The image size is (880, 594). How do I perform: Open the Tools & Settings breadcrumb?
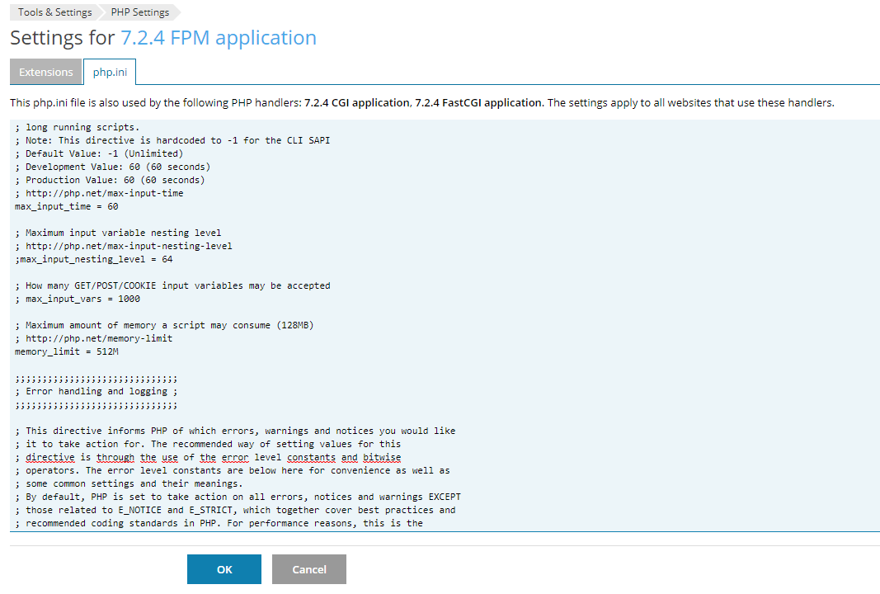point(54,12)
